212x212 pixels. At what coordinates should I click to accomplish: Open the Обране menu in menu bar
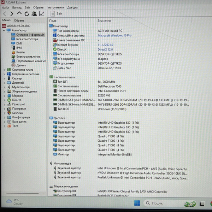(39, 7)
